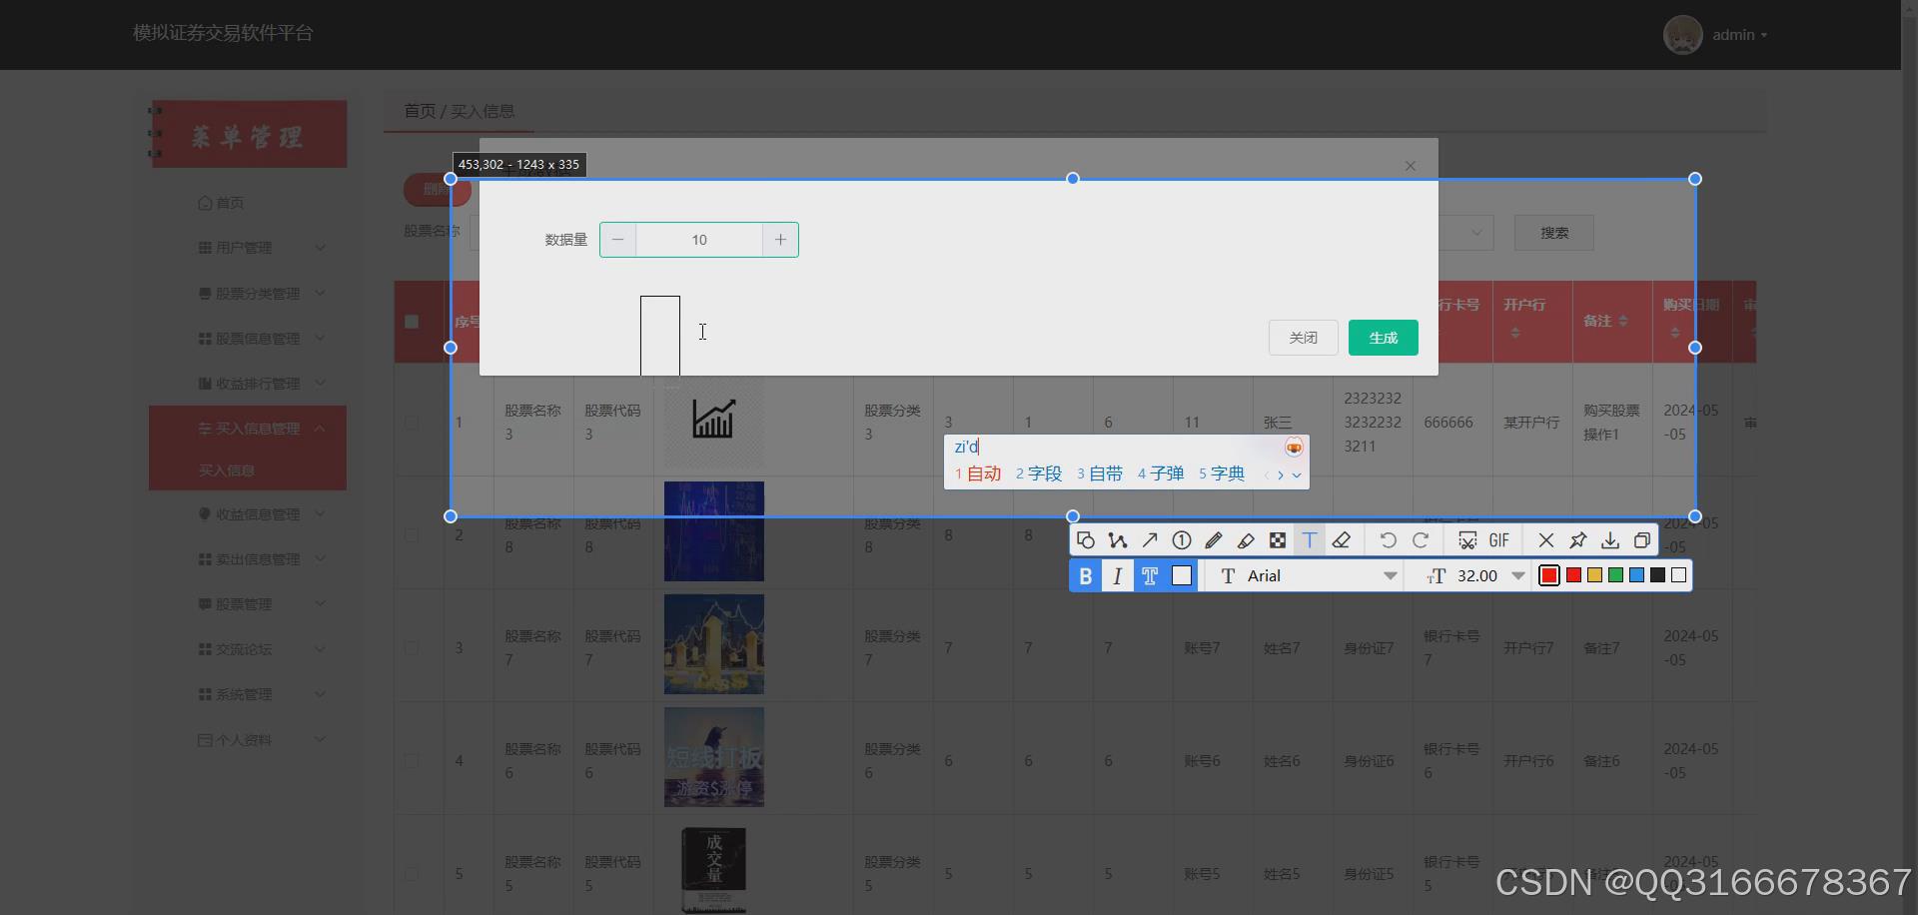Redo the annotation

[x=1421, y=540]
